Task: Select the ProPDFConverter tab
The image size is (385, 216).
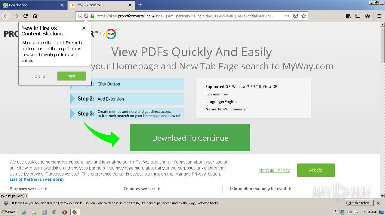Action: [x=102, y=5]
